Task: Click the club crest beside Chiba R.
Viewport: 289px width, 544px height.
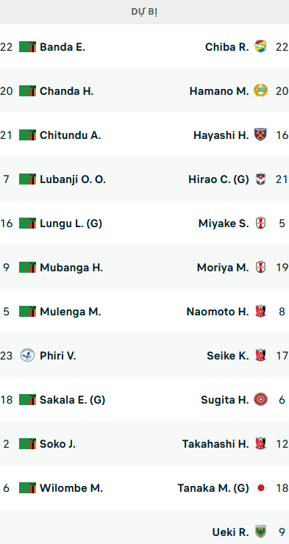Action: (x=260, y=46)
